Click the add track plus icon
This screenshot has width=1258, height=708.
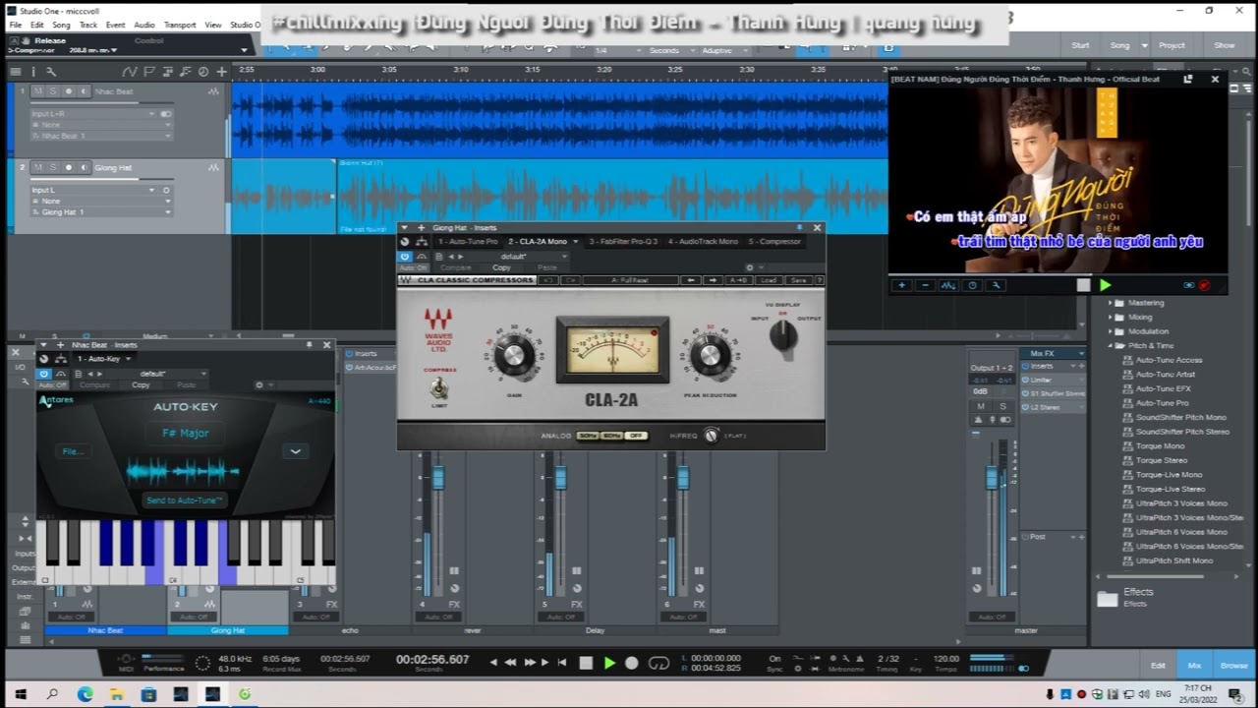pos(222,72)
